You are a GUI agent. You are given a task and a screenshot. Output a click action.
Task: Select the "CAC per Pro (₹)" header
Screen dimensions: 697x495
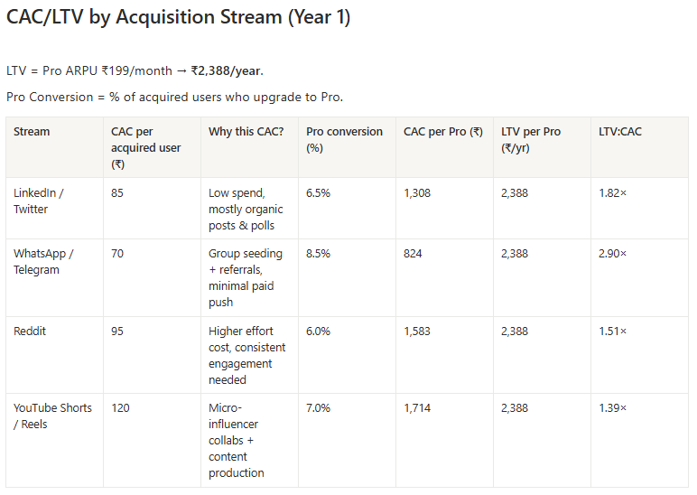(442, 132)
